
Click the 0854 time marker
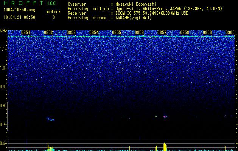click(x=94, y=32)
